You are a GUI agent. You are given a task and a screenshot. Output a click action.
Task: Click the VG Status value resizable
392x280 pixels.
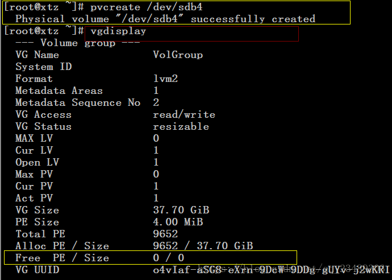181,126
